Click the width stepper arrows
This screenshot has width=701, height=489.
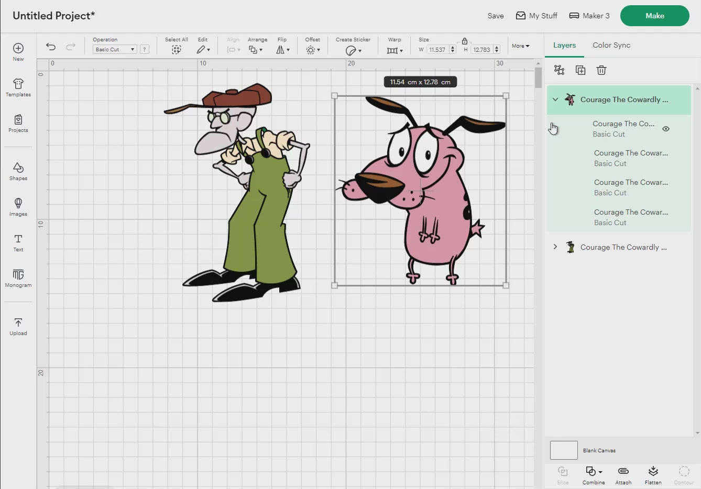click(x=453, y=49)
